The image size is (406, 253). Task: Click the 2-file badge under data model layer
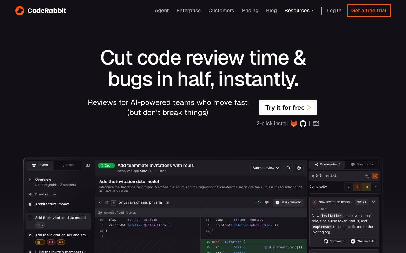[x=40, y=225]
